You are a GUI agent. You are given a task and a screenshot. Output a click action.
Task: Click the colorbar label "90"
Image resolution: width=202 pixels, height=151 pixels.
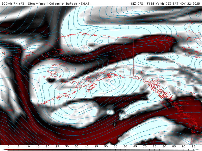point(184,146)
